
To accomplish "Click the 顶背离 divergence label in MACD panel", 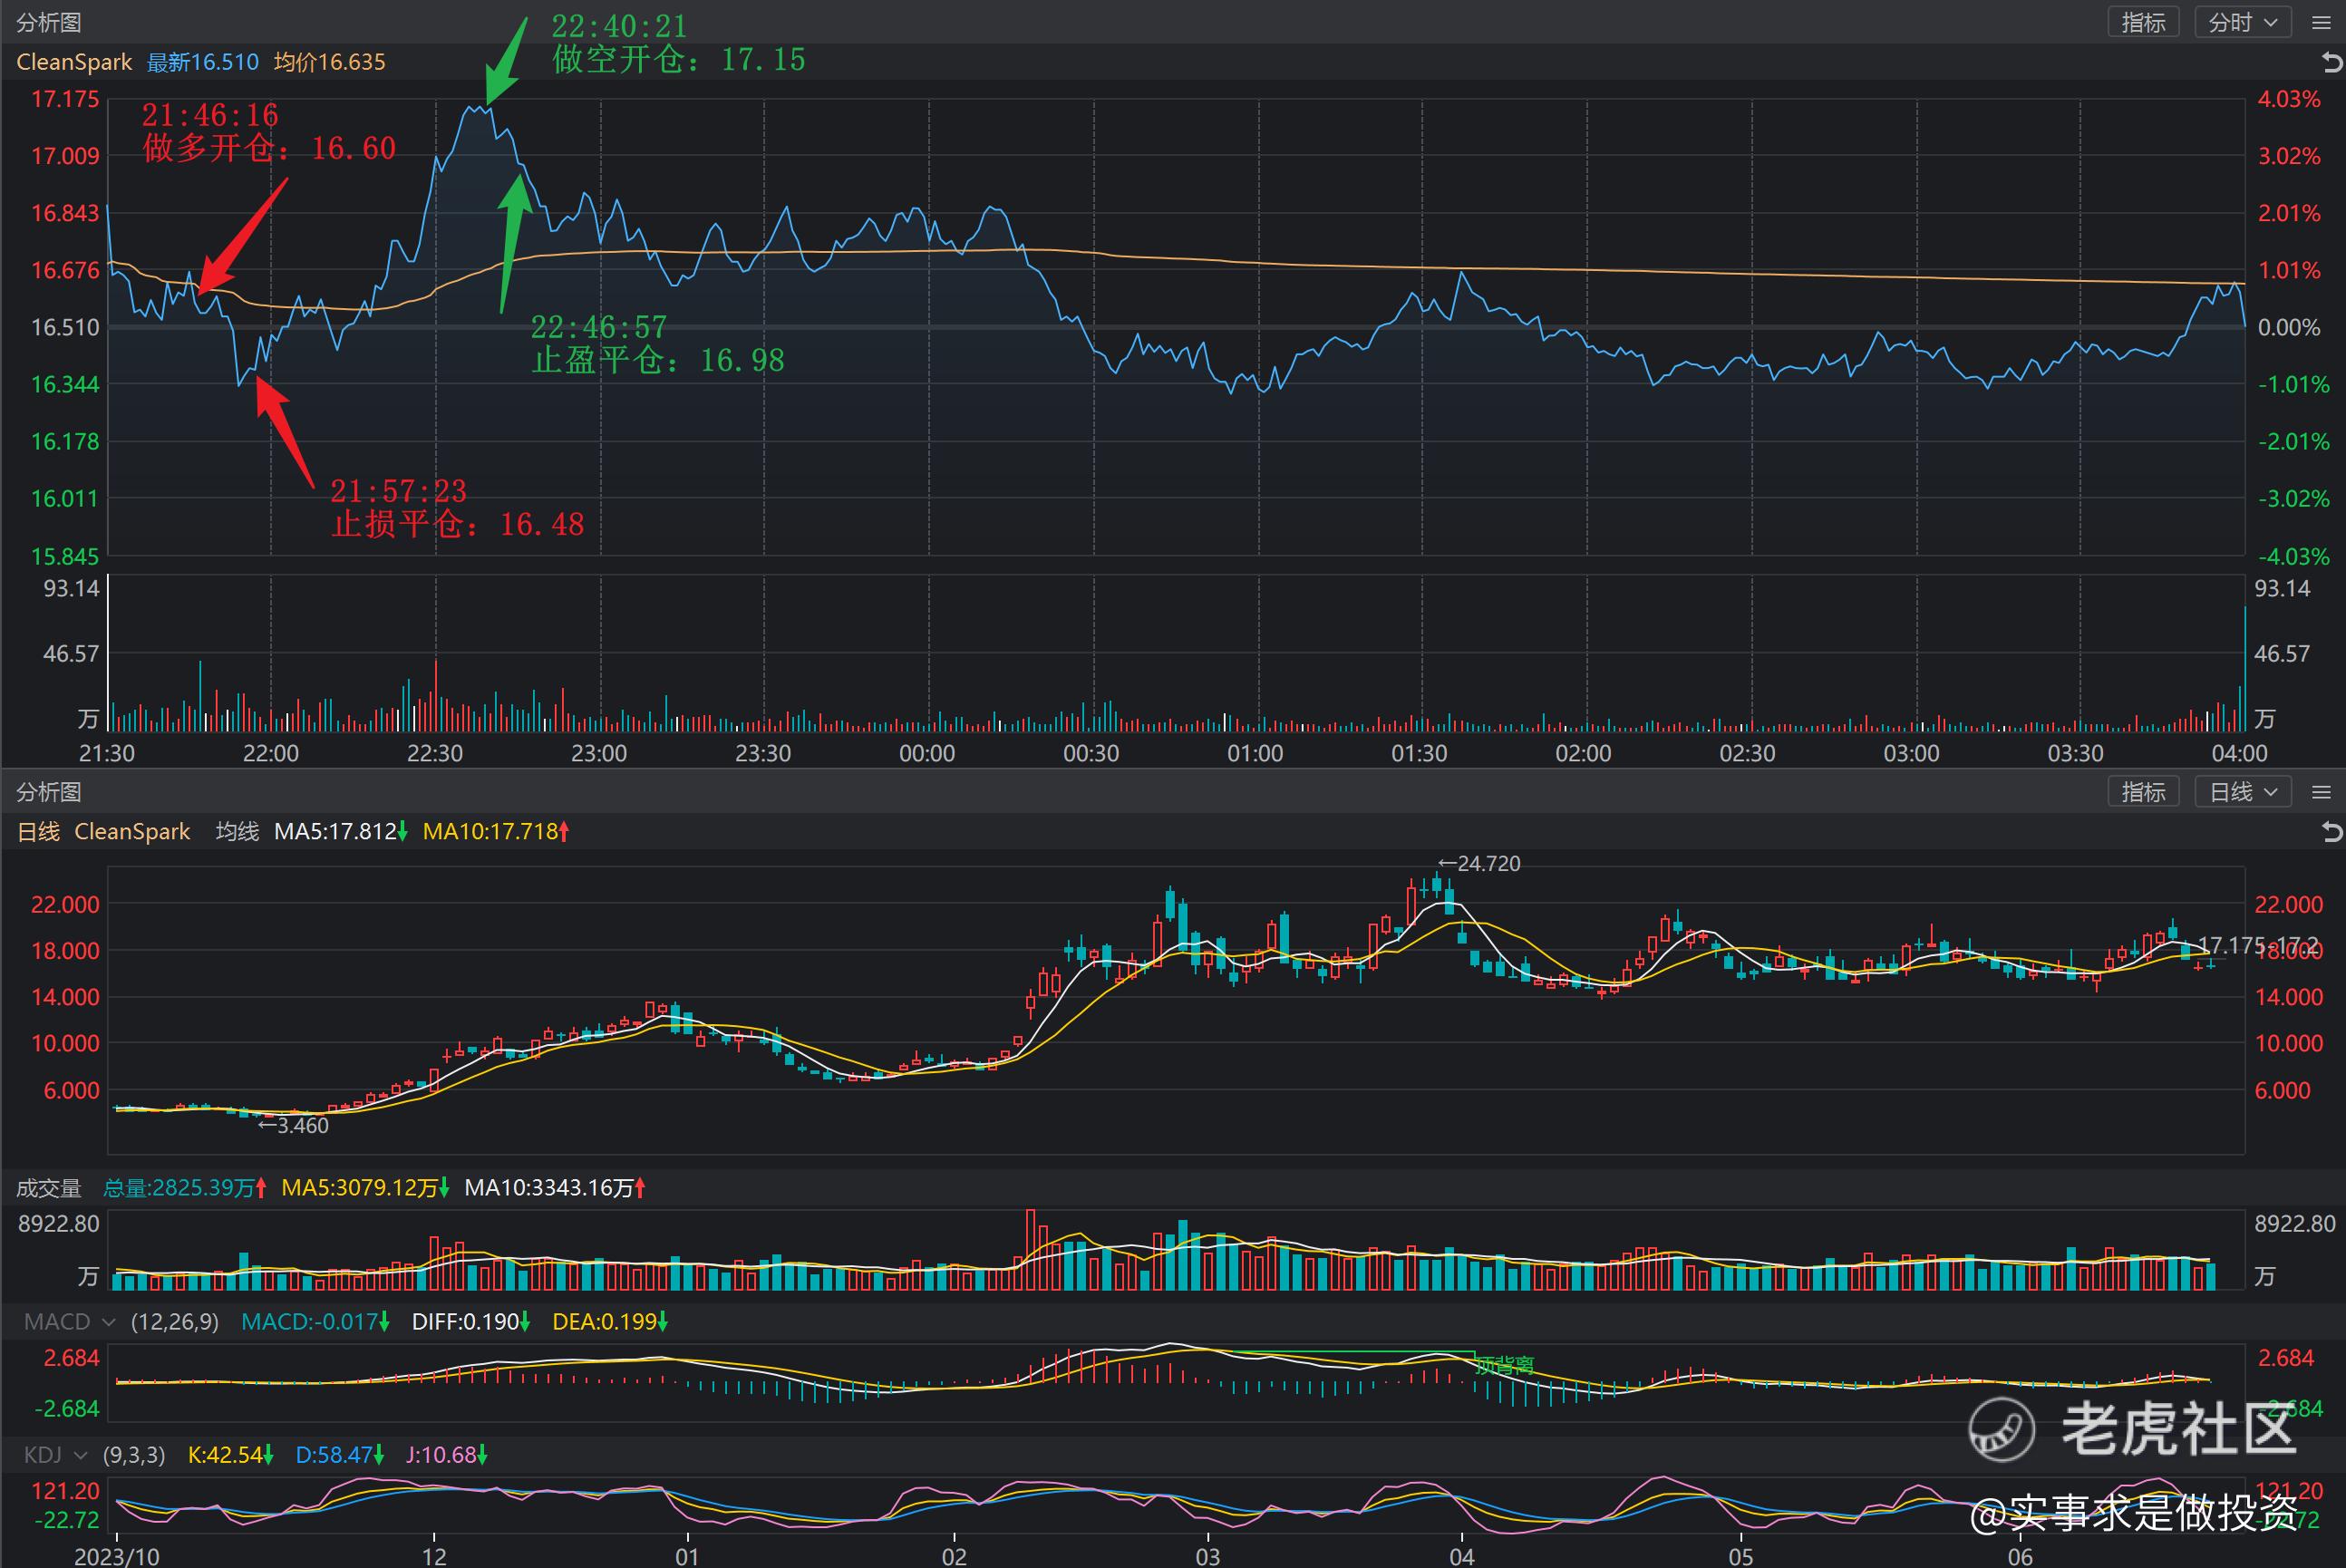I will pos(1505,1366).
